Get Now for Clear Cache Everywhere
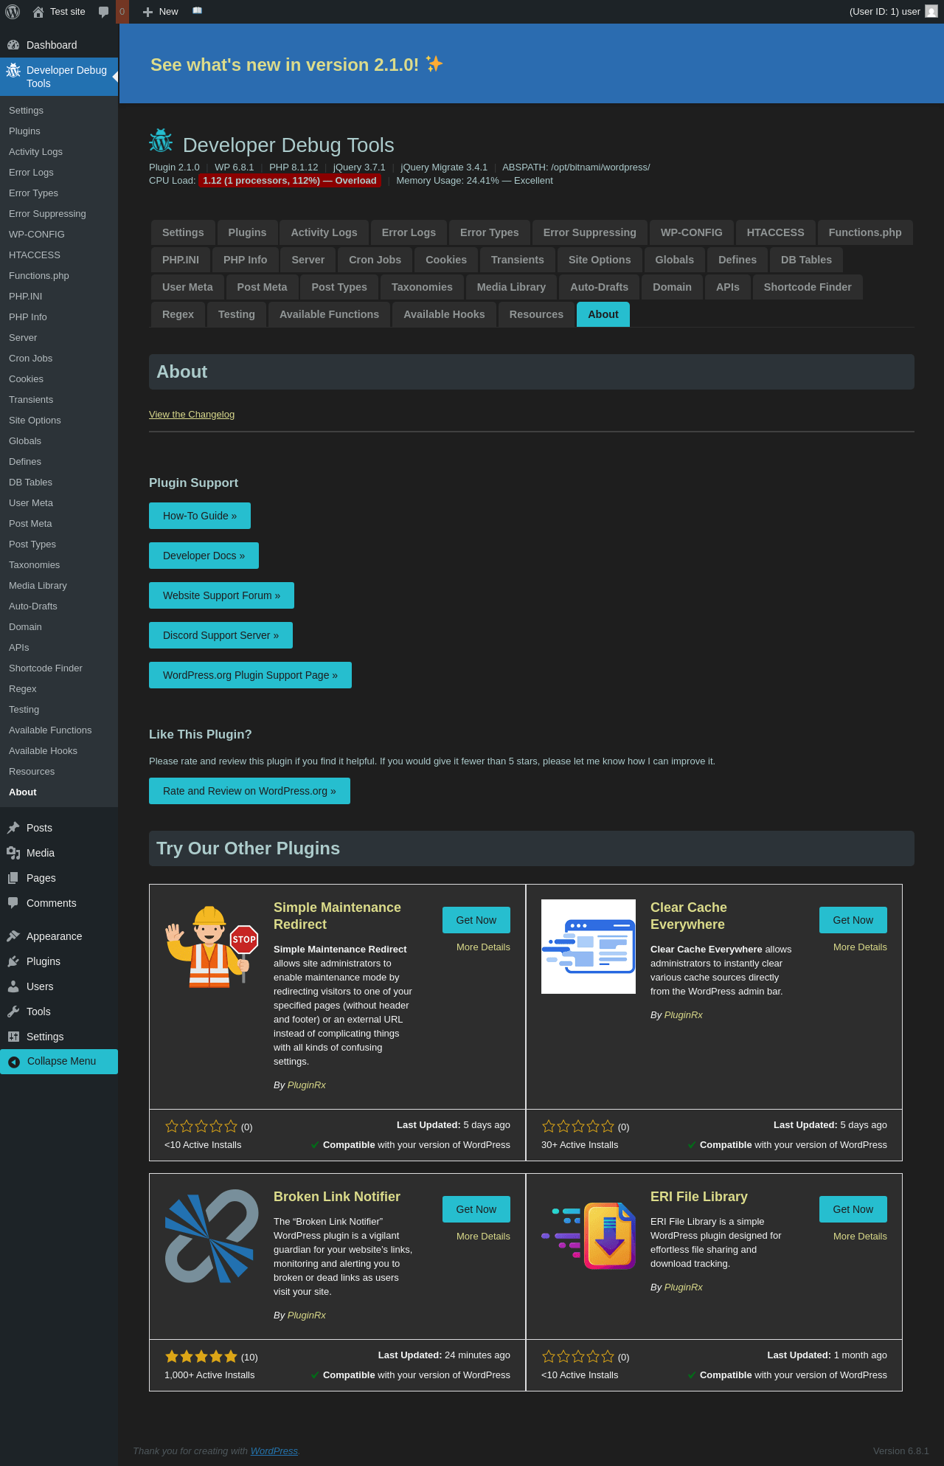Image resolution: width=944 pixels, height=1466 pixels. click(853, 920)
